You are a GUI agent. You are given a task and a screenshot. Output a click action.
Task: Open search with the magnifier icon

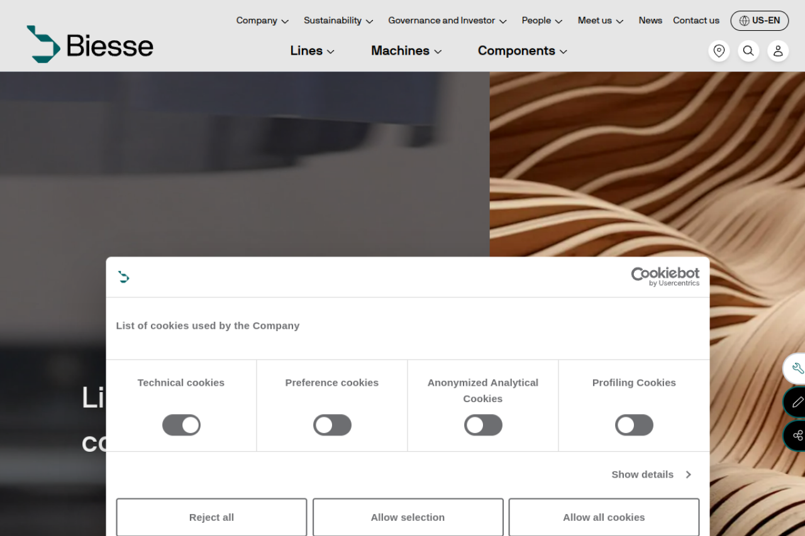tap(748, 51)
